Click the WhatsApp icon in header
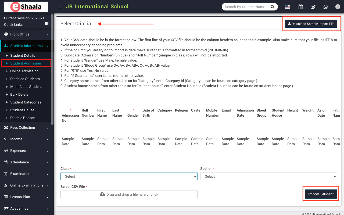 325,7
